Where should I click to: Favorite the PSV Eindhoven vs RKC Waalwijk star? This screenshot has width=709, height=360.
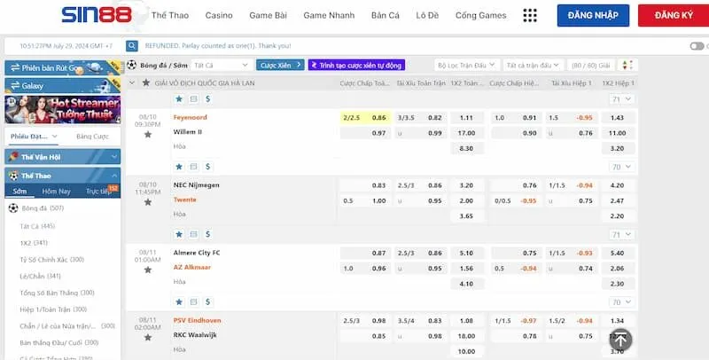(148, 337)
